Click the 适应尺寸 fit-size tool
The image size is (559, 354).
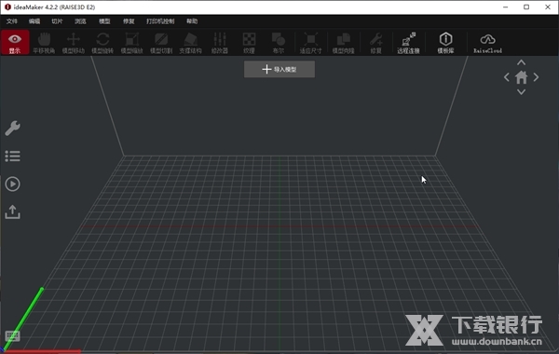pos(310,43)
